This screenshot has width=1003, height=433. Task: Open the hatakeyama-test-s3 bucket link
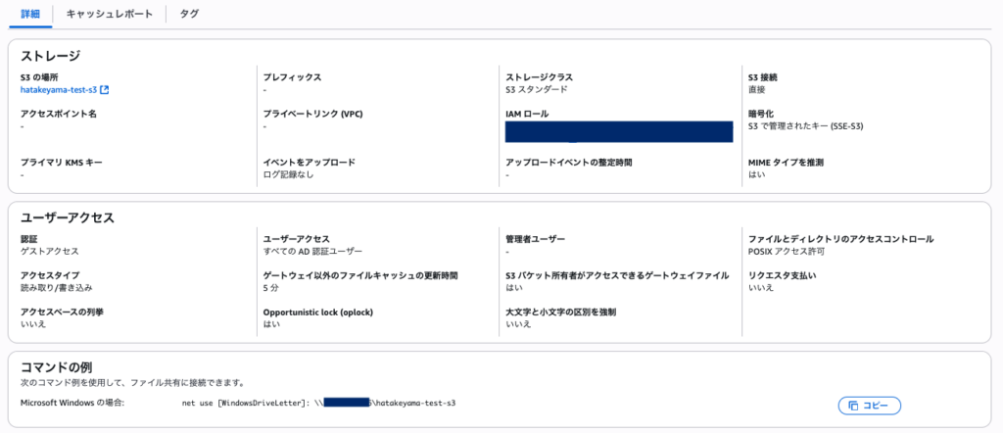click(x=59, y=90)
